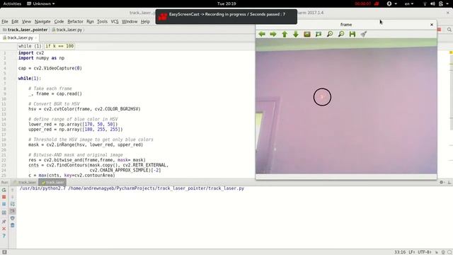Open the Help menu
453x255 pixels.
pos(145,22)
